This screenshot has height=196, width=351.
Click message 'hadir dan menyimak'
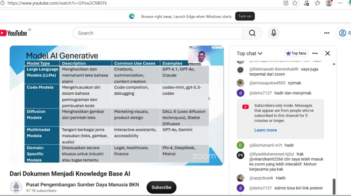tap(293, 93)
